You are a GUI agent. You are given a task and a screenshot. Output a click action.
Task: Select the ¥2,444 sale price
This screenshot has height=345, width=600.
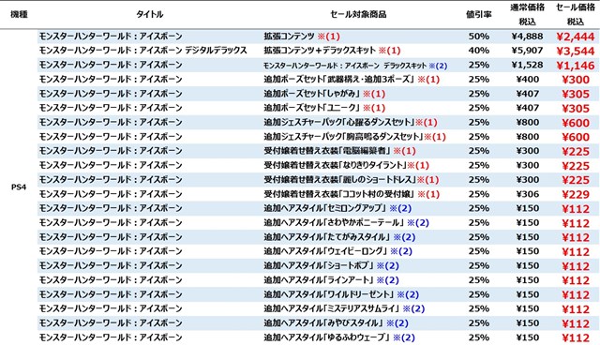coord(575,37)
